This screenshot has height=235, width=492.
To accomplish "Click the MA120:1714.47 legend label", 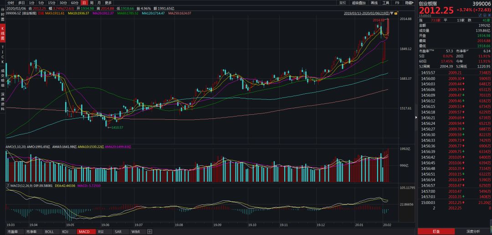I will coord(153,14).
